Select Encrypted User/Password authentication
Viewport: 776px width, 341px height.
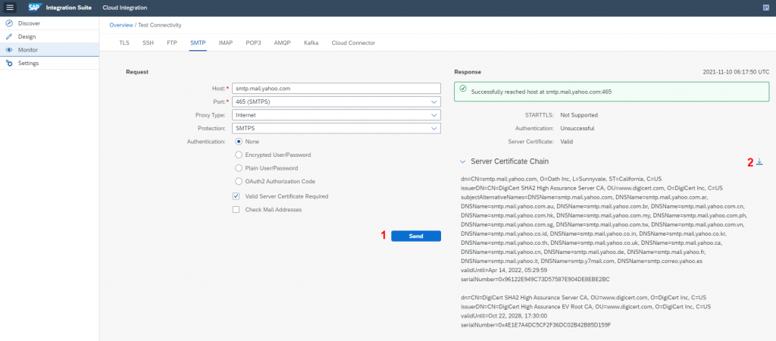click(239, 155)
